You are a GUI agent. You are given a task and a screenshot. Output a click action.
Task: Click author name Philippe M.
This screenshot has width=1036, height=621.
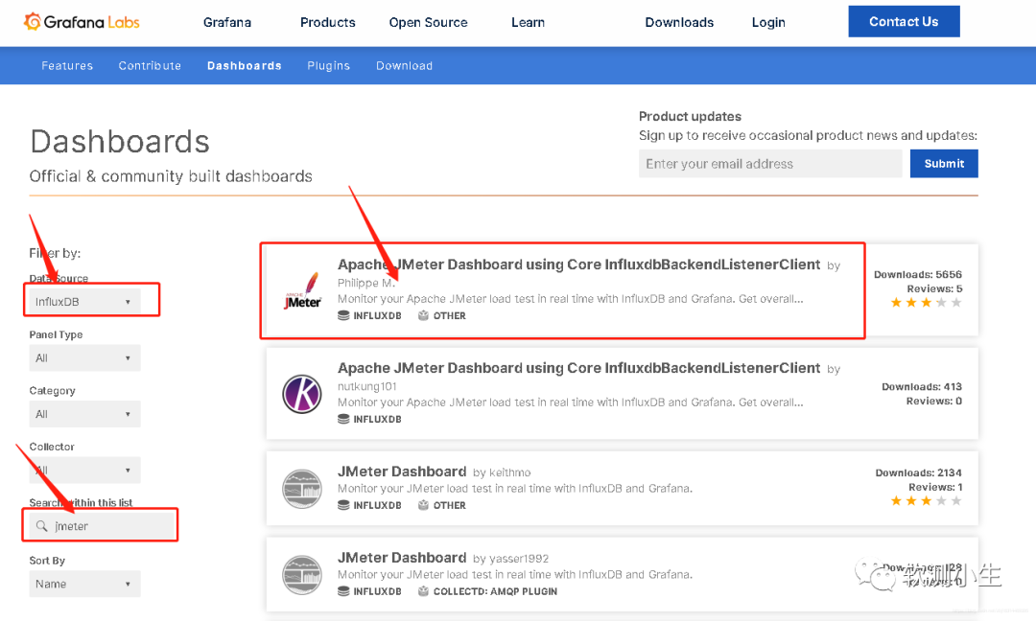(x=366, y=283)
